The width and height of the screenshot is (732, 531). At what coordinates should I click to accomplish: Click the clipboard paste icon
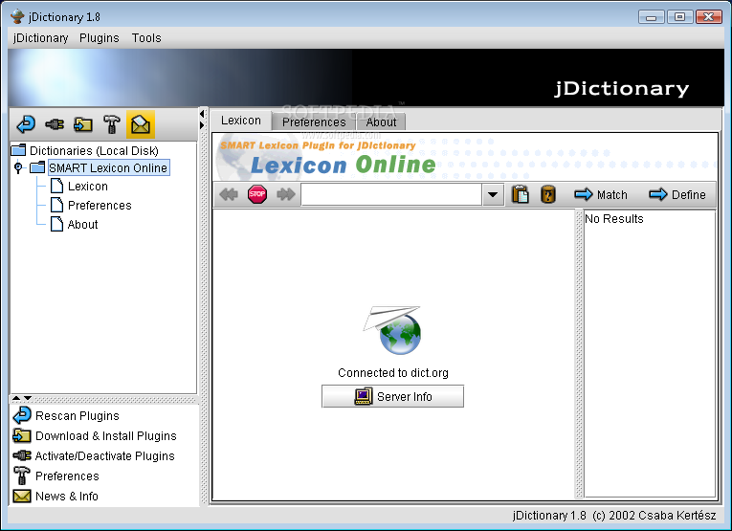click(x=521, y=194)
